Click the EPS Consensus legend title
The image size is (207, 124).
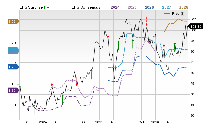coord(86,7)
